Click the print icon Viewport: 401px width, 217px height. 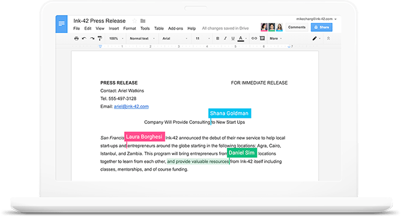(76, 38)
